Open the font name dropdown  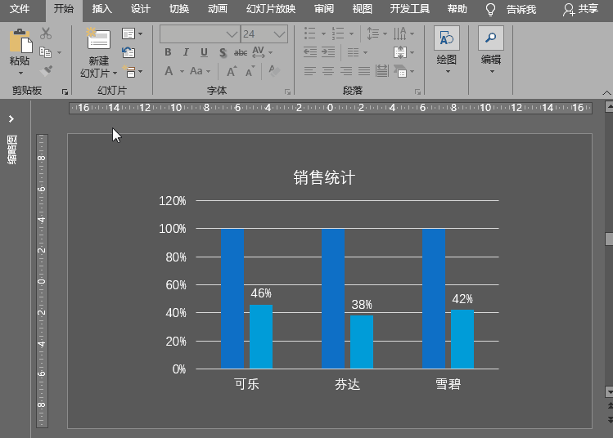pos(232,34)
